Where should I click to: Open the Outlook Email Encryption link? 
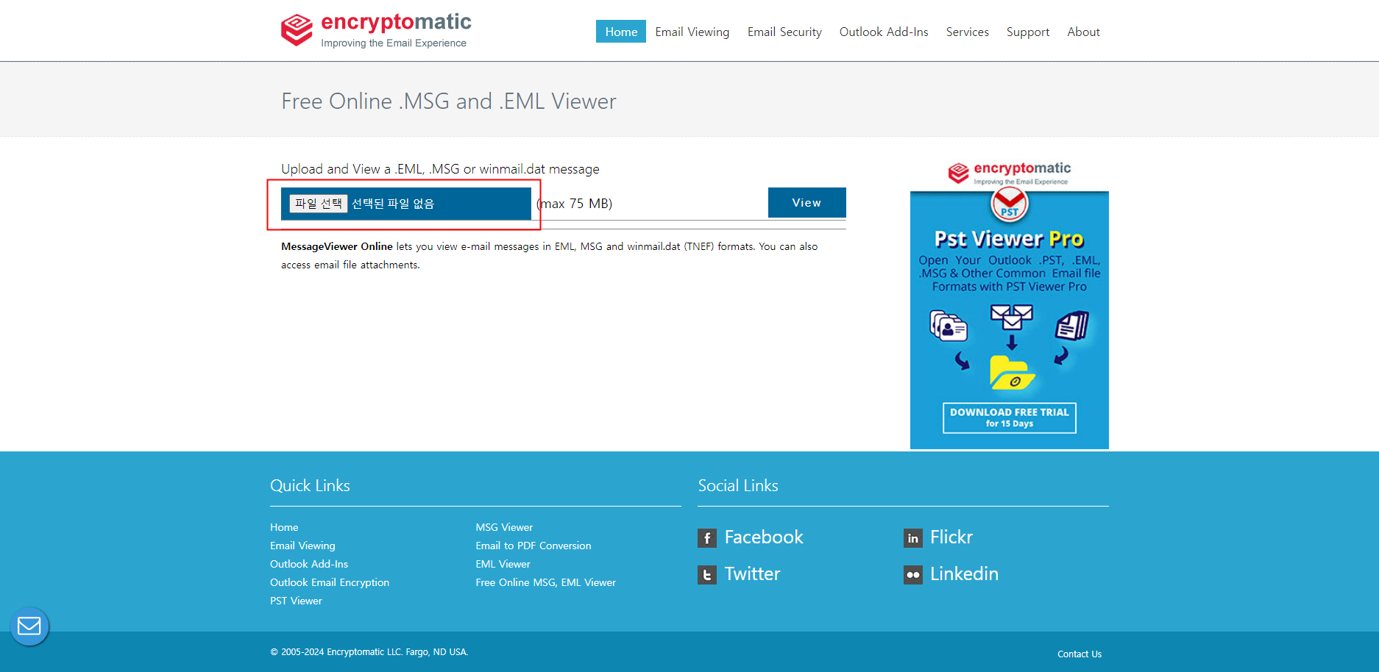(x=330, y=582)
